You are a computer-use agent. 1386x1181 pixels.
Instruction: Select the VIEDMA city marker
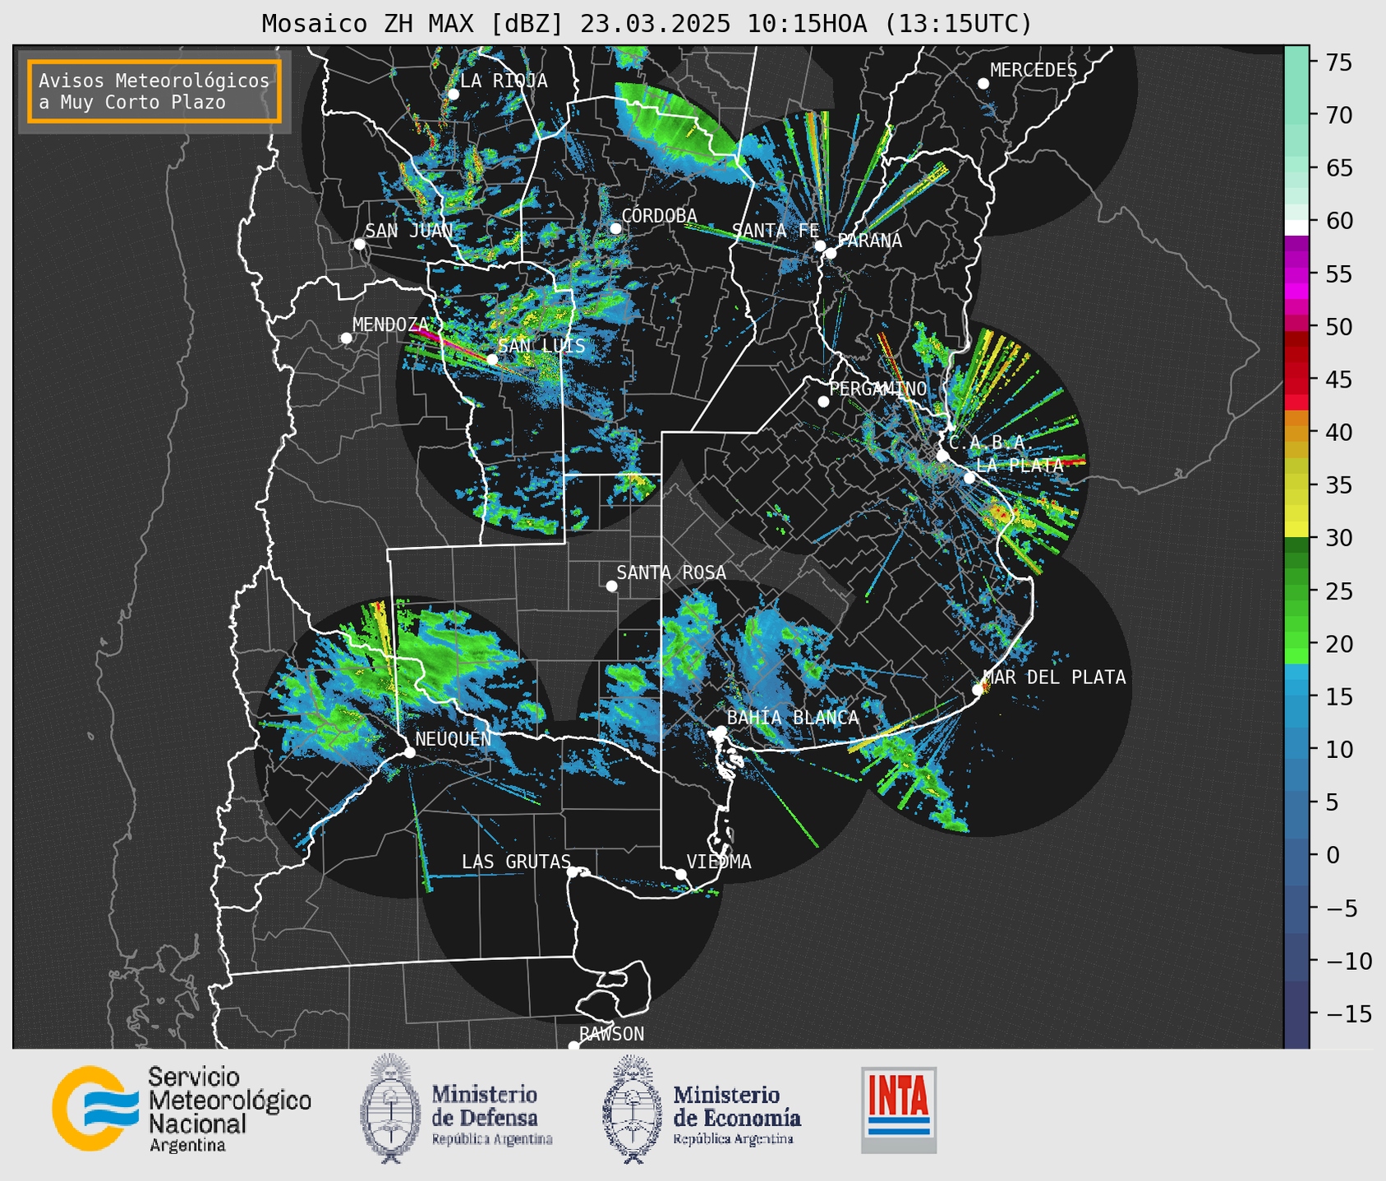click(x=681, y=874)
